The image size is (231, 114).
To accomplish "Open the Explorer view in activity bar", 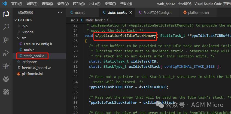I will click(x=6, y=14).
